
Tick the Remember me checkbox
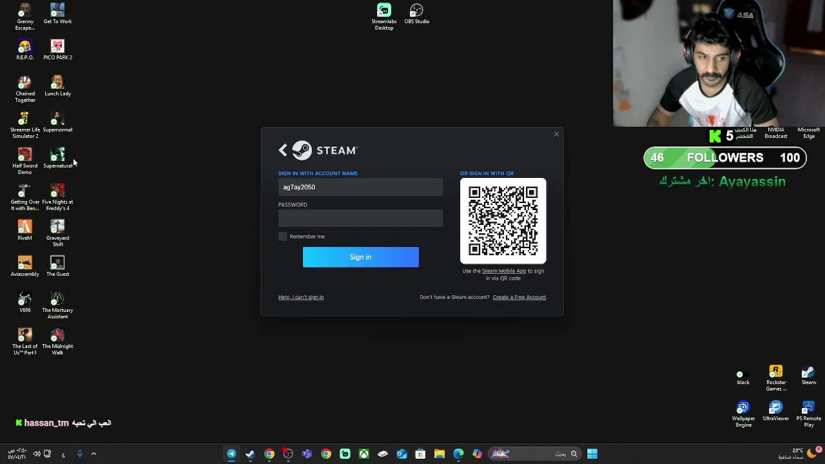282,237
